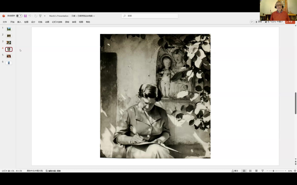Viewport: 297px width, 185px height.
Task: Select slide 4 thumbnail
Action: click(9, 49)
